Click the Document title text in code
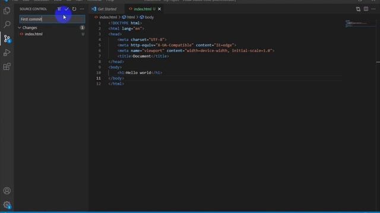Screen dimensions: 380x213 [x=142, y=56]
